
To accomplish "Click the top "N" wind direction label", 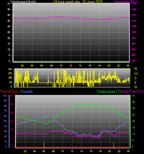I will (x=136, y=69).
